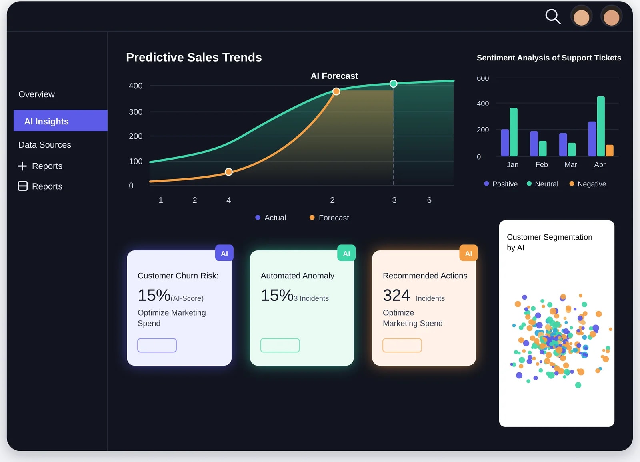Click the orange outlined button on Recommended card

[x=402, y=345]
